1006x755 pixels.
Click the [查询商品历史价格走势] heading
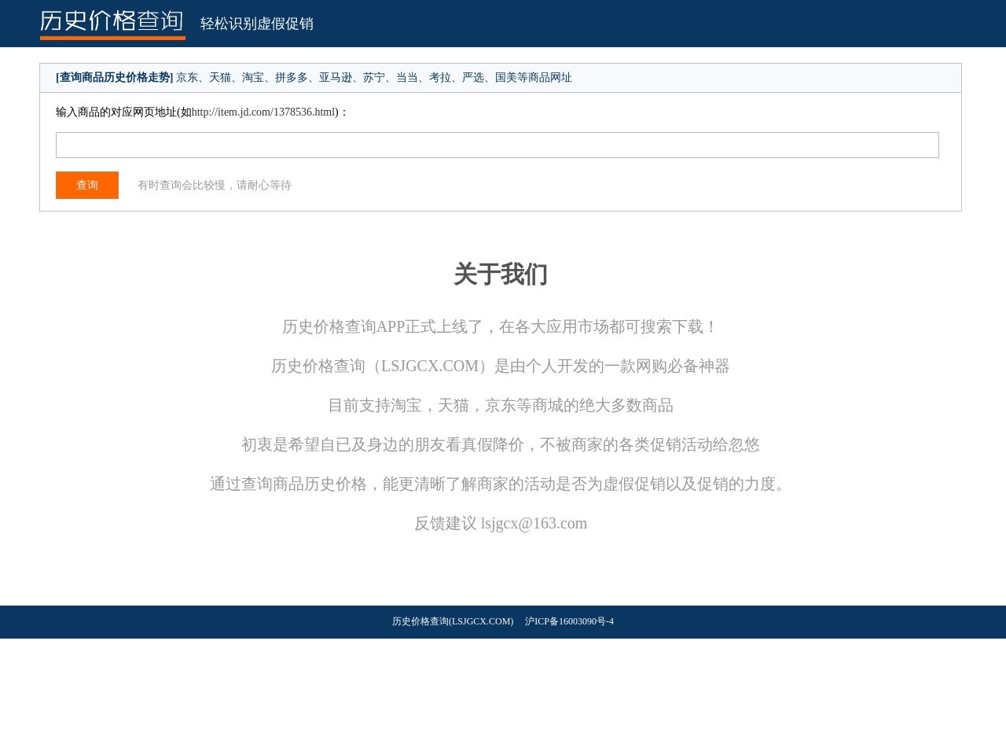[x=115, y=77]
